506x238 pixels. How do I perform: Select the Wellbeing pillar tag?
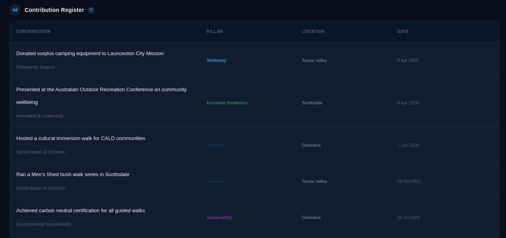(x=216, y=60)
